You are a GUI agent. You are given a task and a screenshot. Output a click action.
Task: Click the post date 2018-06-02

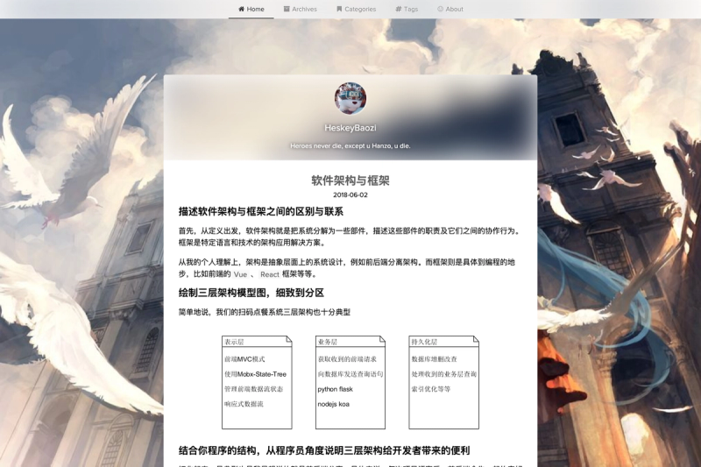(350, 195)
